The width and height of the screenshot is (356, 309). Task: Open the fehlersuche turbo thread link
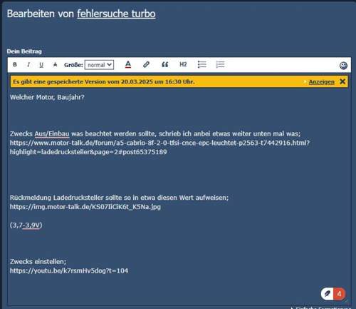(116, 14)
